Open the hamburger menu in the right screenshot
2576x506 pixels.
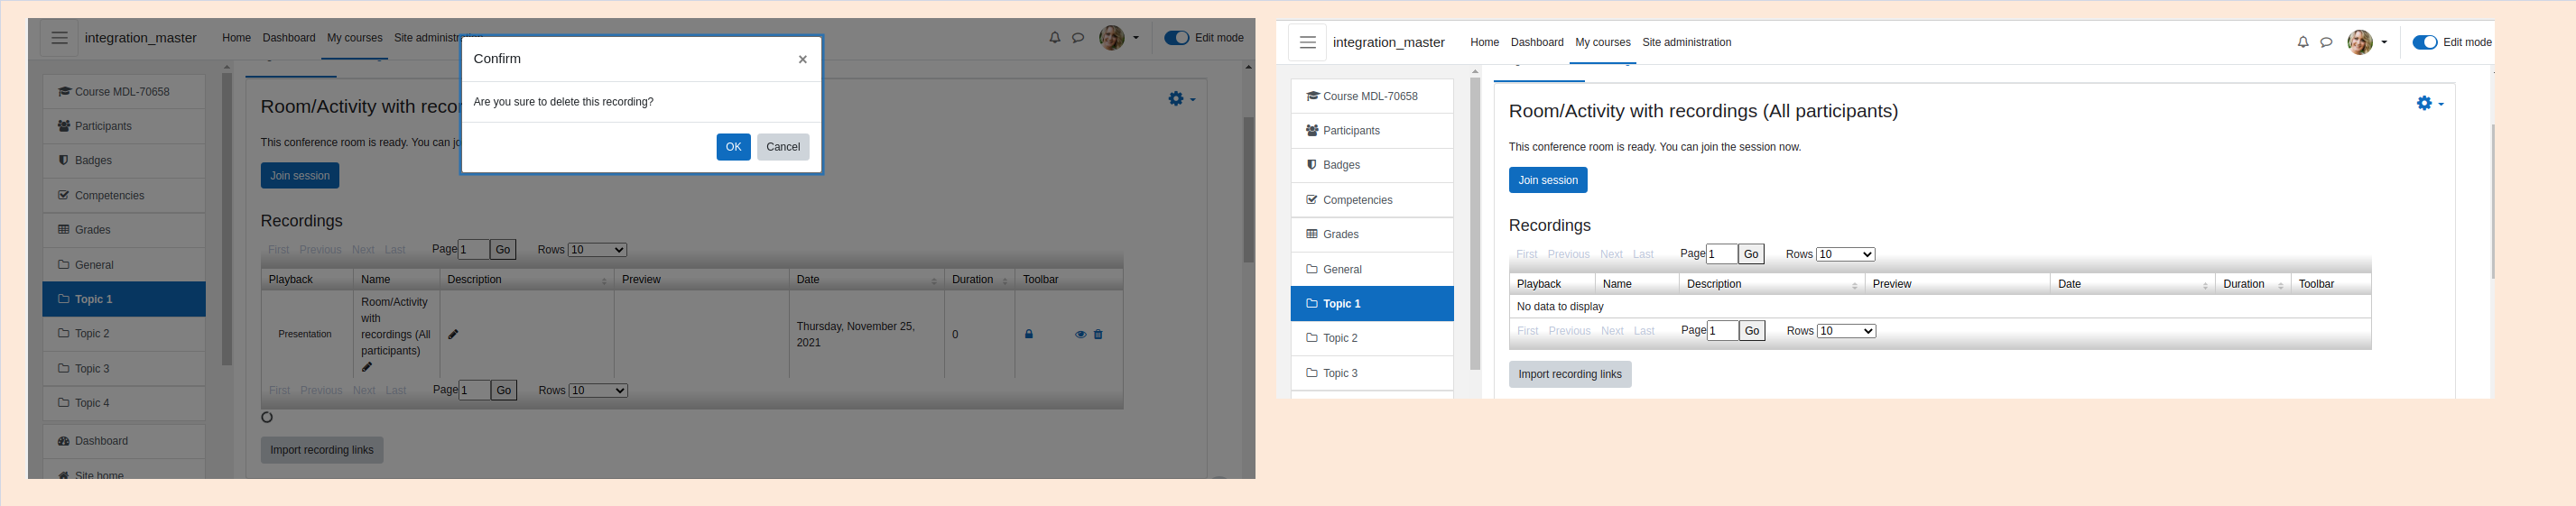point(1307,42)
